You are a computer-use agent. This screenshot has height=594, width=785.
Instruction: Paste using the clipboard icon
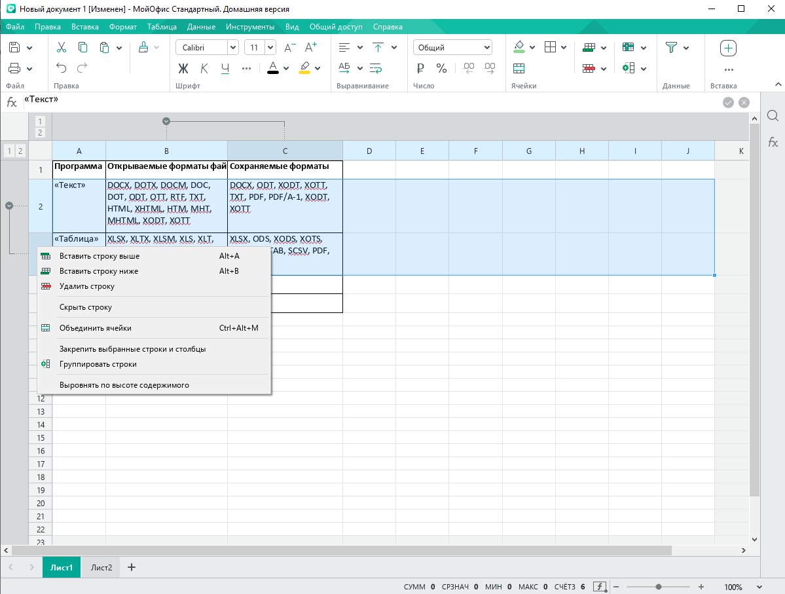pyautogui.click(x=104, y=48)
